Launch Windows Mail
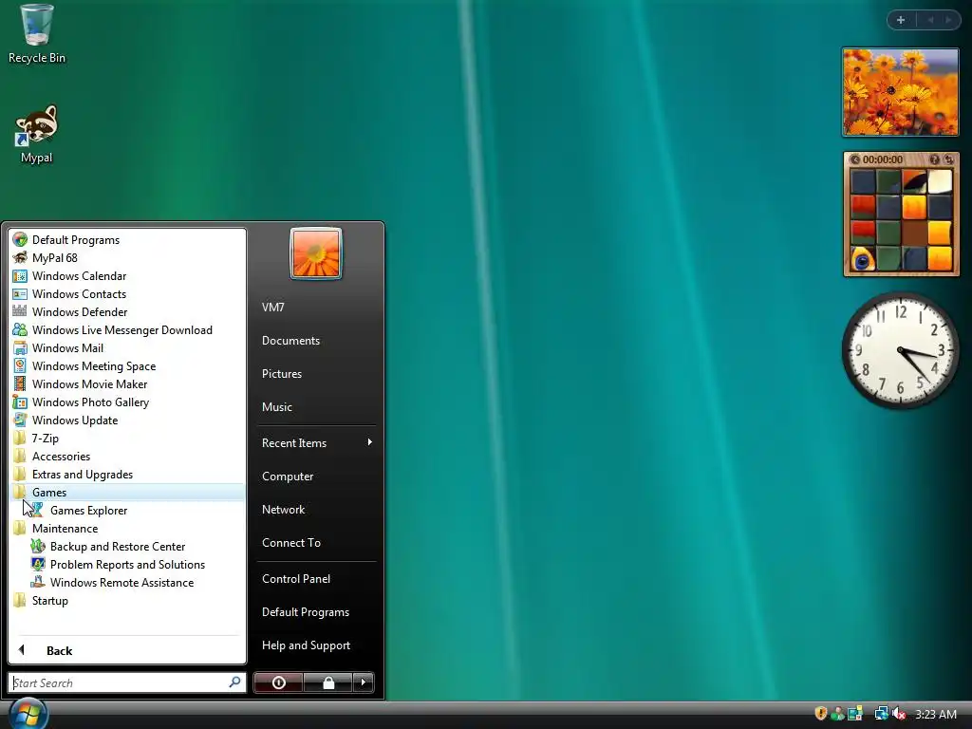972x729 pixels. (x=128, y=347)
